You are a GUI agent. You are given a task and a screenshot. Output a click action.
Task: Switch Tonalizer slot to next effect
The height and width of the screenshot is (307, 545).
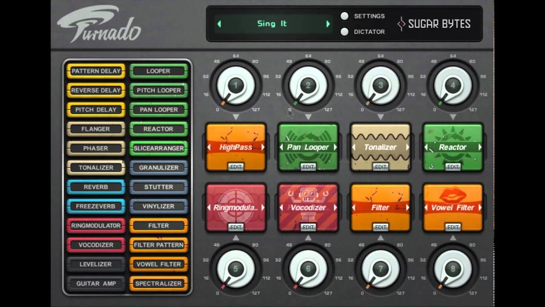[x=407, y=147]
